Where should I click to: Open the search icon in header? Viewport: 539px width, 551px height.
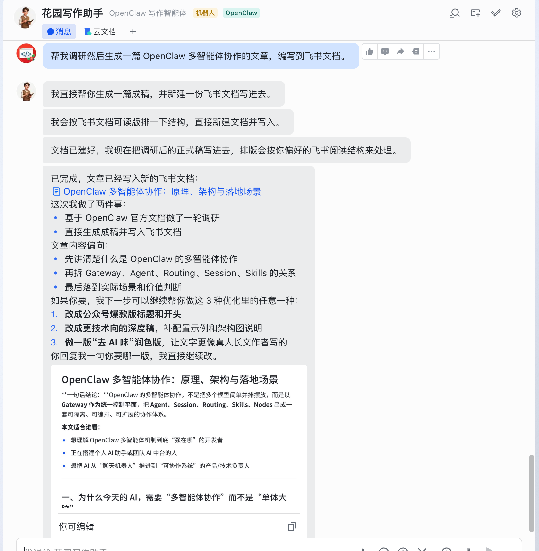click(455, 13)
